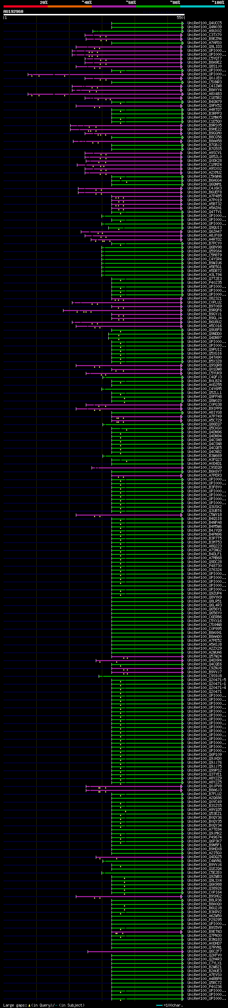Select hit label UniRef100_B3RPP3

click(x=204, y=113)
